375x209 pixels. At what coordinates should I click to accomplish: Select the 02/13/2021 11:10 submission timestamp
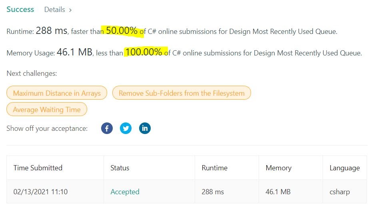coord(40,192)
